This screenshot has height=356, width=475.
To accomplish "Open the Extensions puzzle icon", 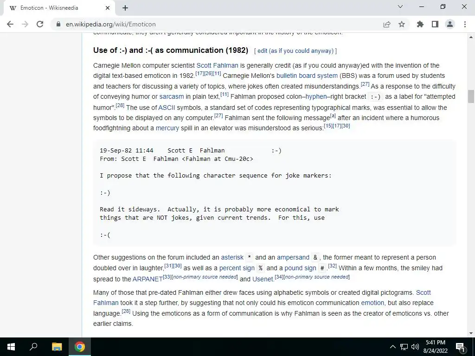I will tap(420, 24).
